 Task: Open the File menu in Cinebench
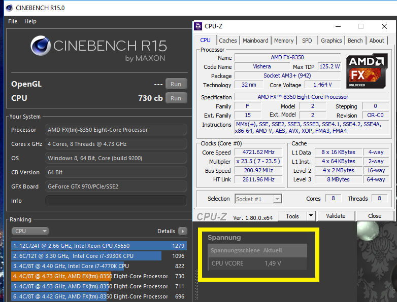[x=13, y=21]
